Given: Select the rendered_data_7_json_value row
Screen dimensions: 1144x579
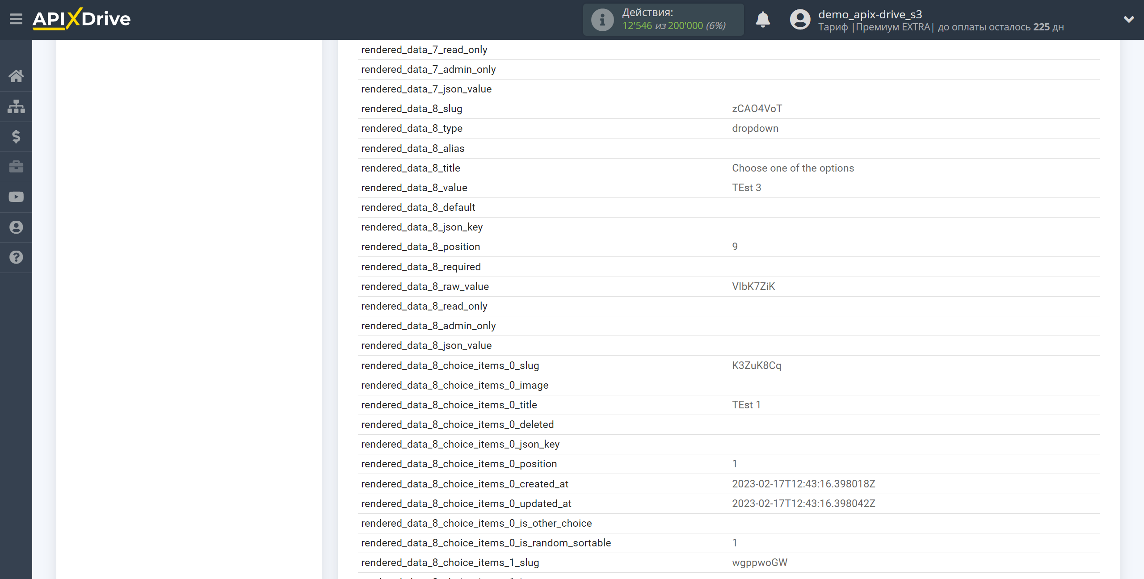Looking at the screenshot, I should tap(728, 89).
